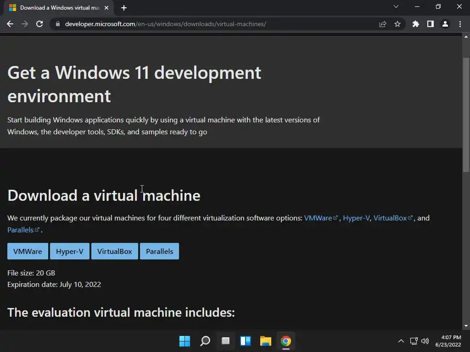This screenshot has height=352, width=470.
Task: Open the network status tray icon
Action: coord(414,341)
